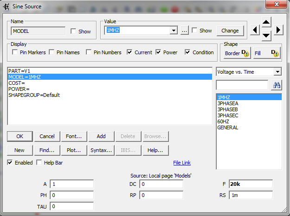This screenshot has width=290, height=216.
Task: Enable Pin Markers display
Action: click(15, 52)
